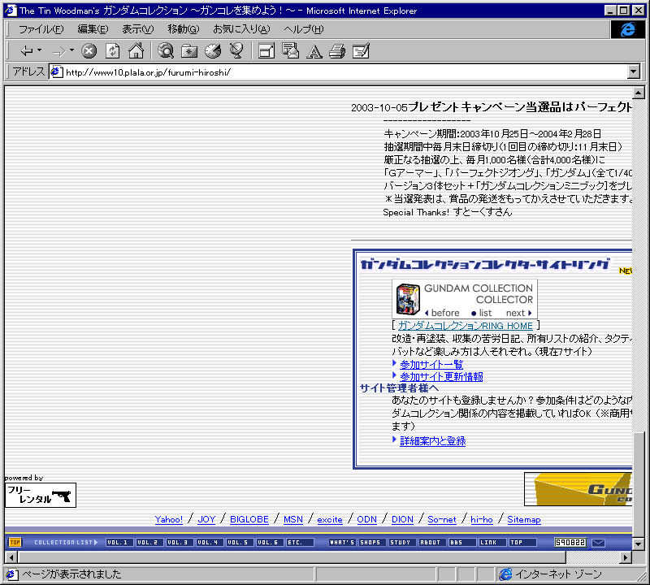Open the ヘルプ(H) menu
This screenshot has width=650, height=585.
[303, 29]
